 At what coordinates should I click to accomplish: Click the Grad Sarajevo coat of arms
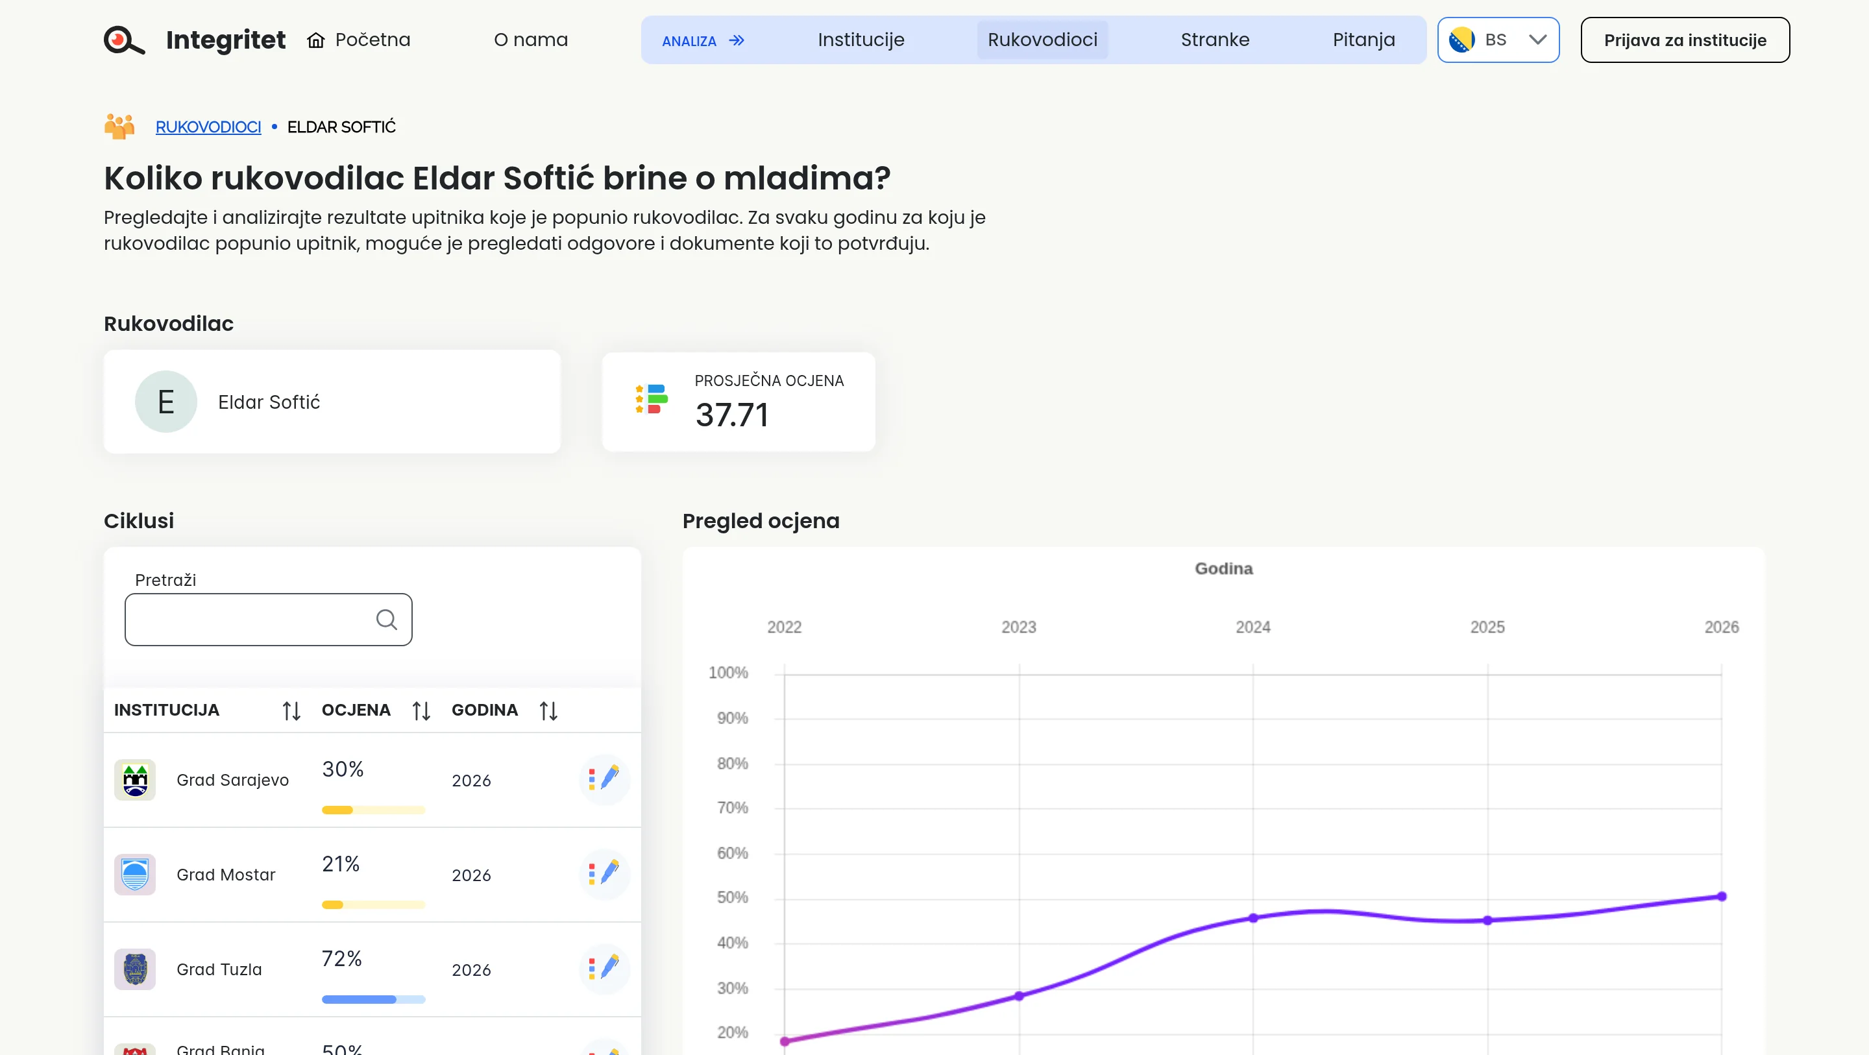pyautogui.click(x=135, y=780)
